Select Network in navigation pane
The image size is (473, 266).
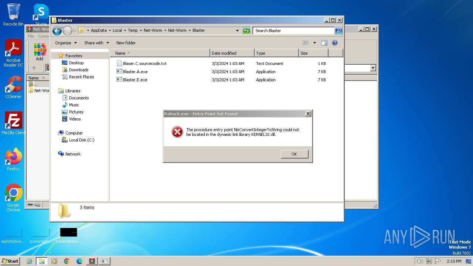(73, 154)
